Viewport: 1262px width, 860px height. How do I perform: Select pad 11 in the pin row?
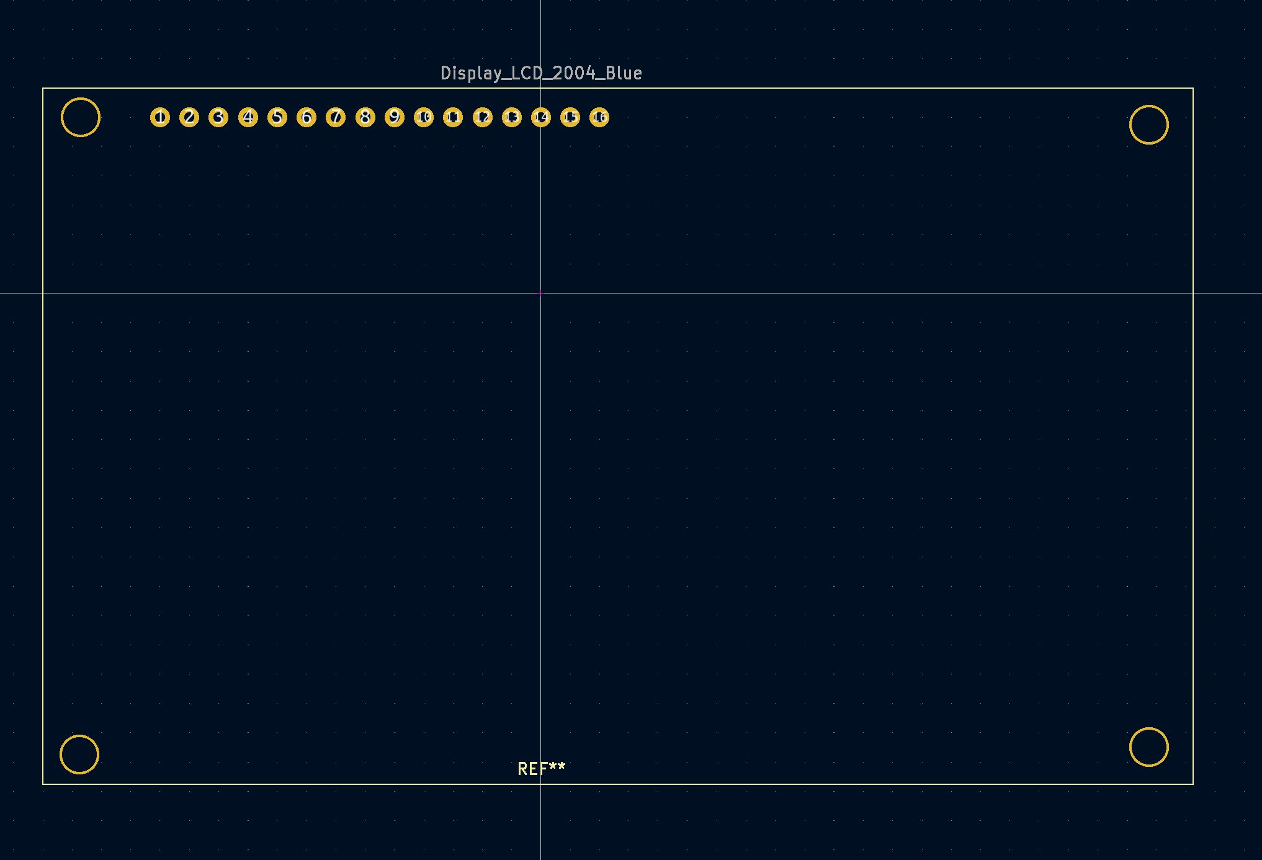453,117
